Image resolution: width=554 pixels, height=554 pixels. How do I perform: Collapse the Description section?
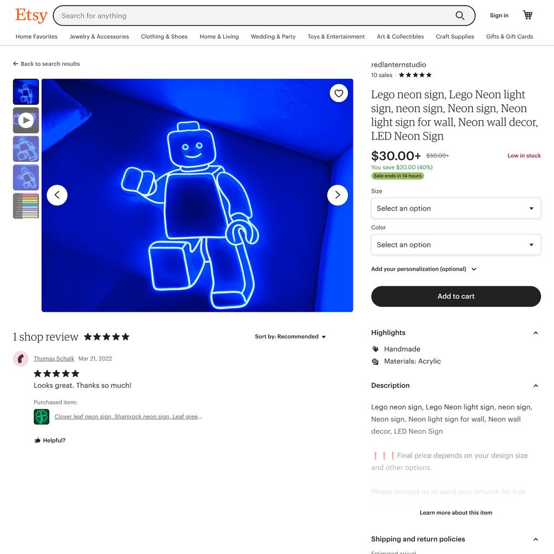coord(536,386)
